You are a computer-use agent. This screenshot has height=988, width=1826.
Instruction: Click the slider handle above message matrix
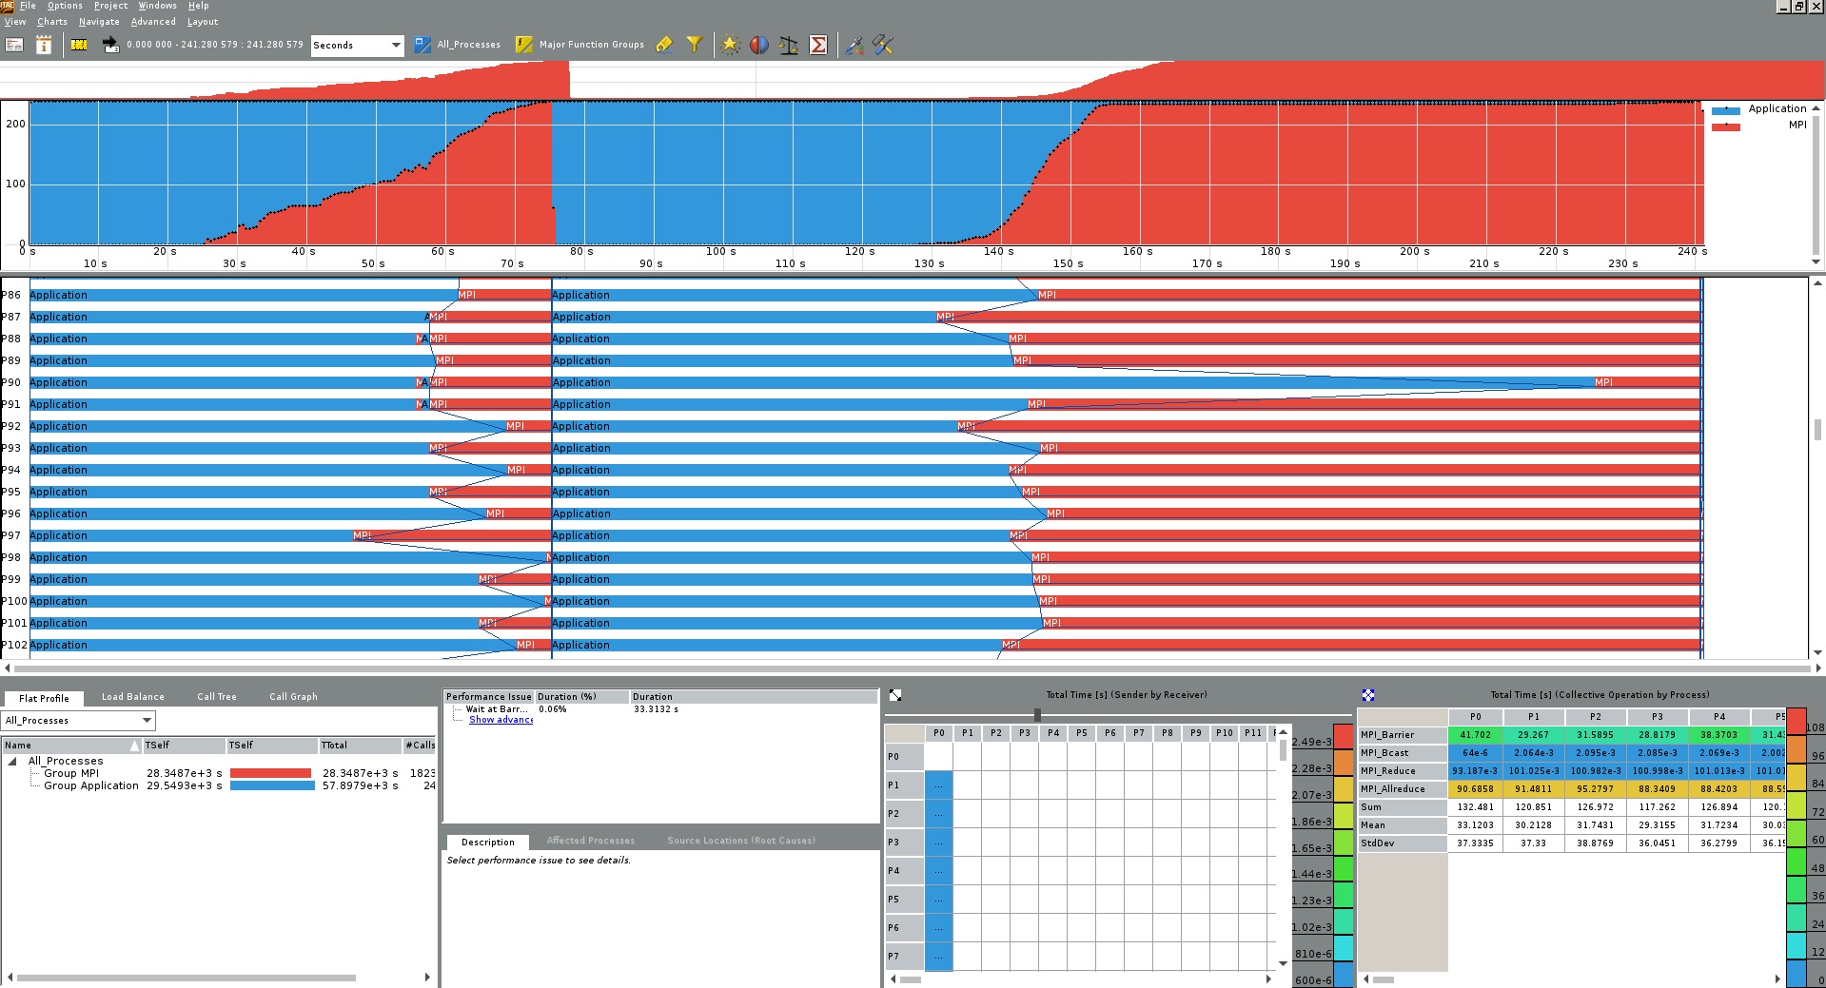tap(1037, 714)
